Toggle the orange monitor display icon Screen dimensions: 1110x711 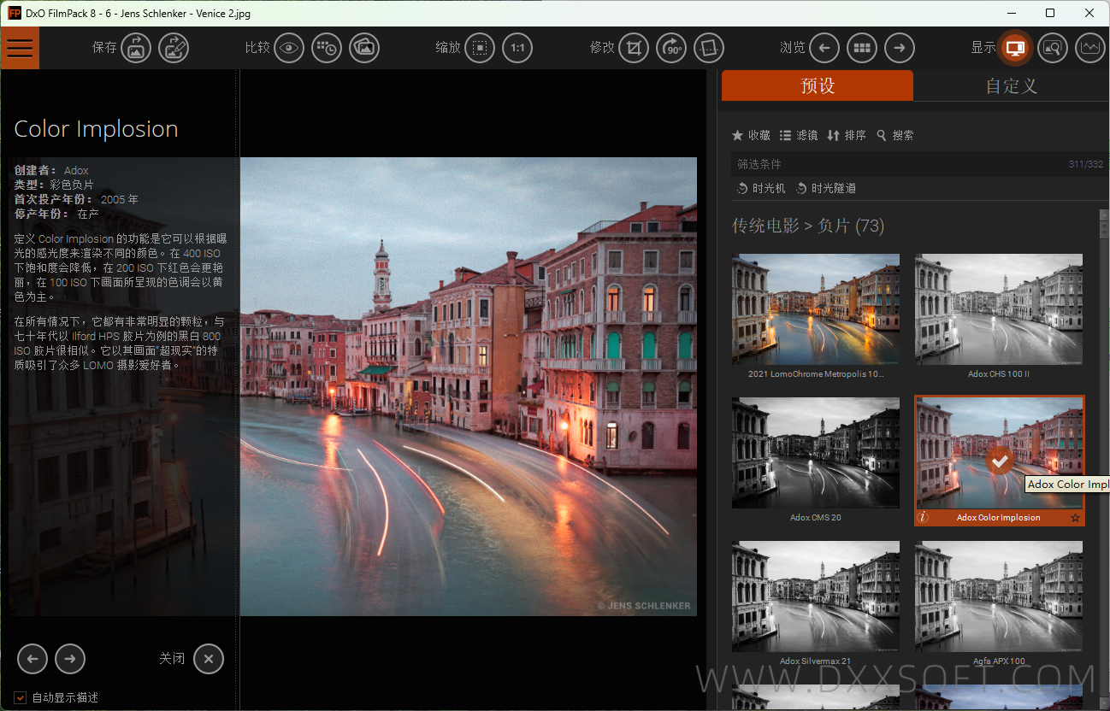point(1015,48)
